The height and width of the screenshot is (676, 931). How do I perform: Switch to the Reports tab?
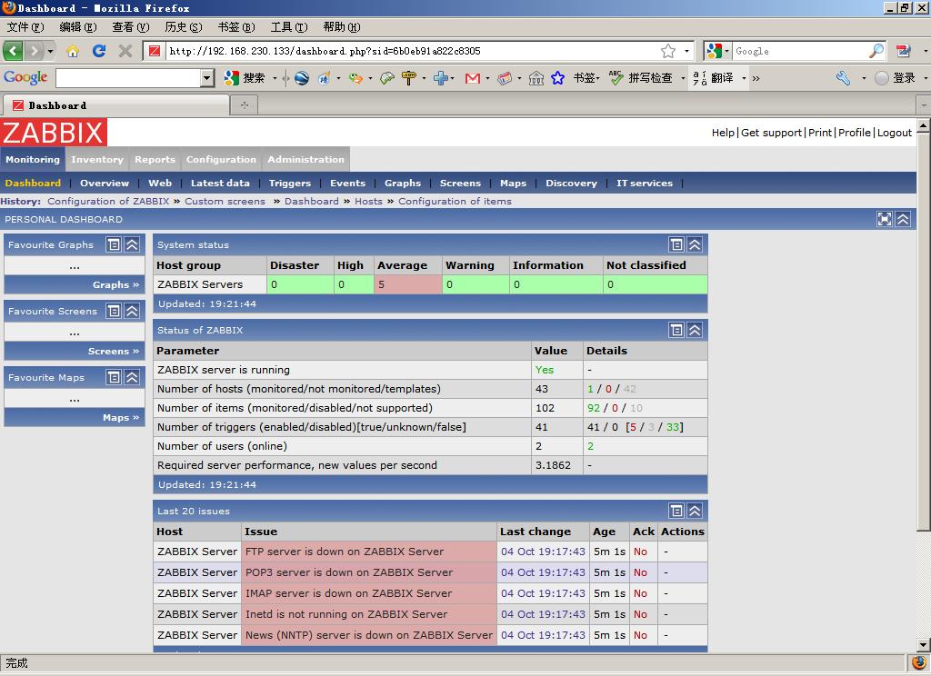pos(155,159)
